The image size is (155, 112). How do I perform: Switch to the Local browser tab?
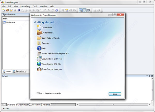[7, 72]
